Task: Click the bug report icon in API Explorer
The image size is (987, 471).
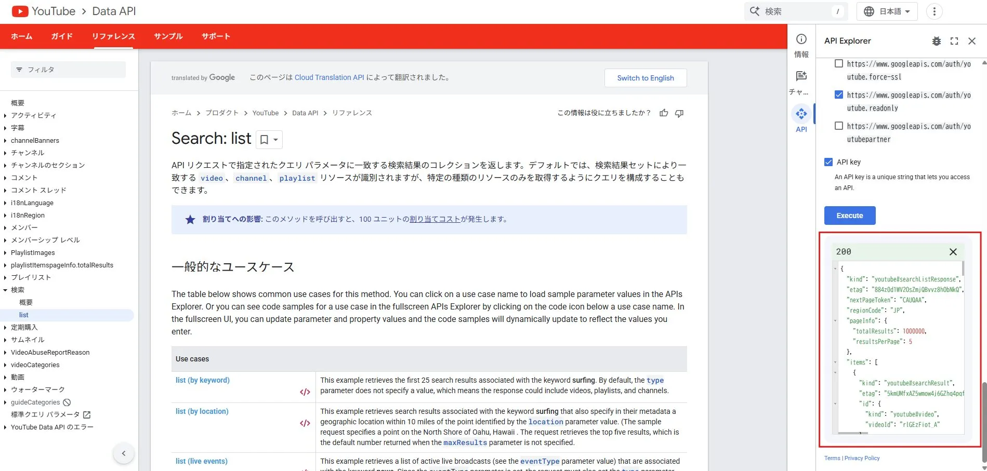Action: coord(937,41)
